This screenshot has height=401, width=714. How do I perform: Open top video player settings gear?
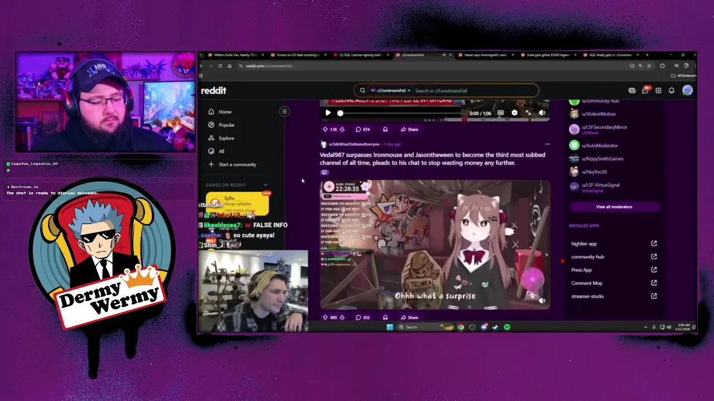pyautogui.click(x=514, y=113)
